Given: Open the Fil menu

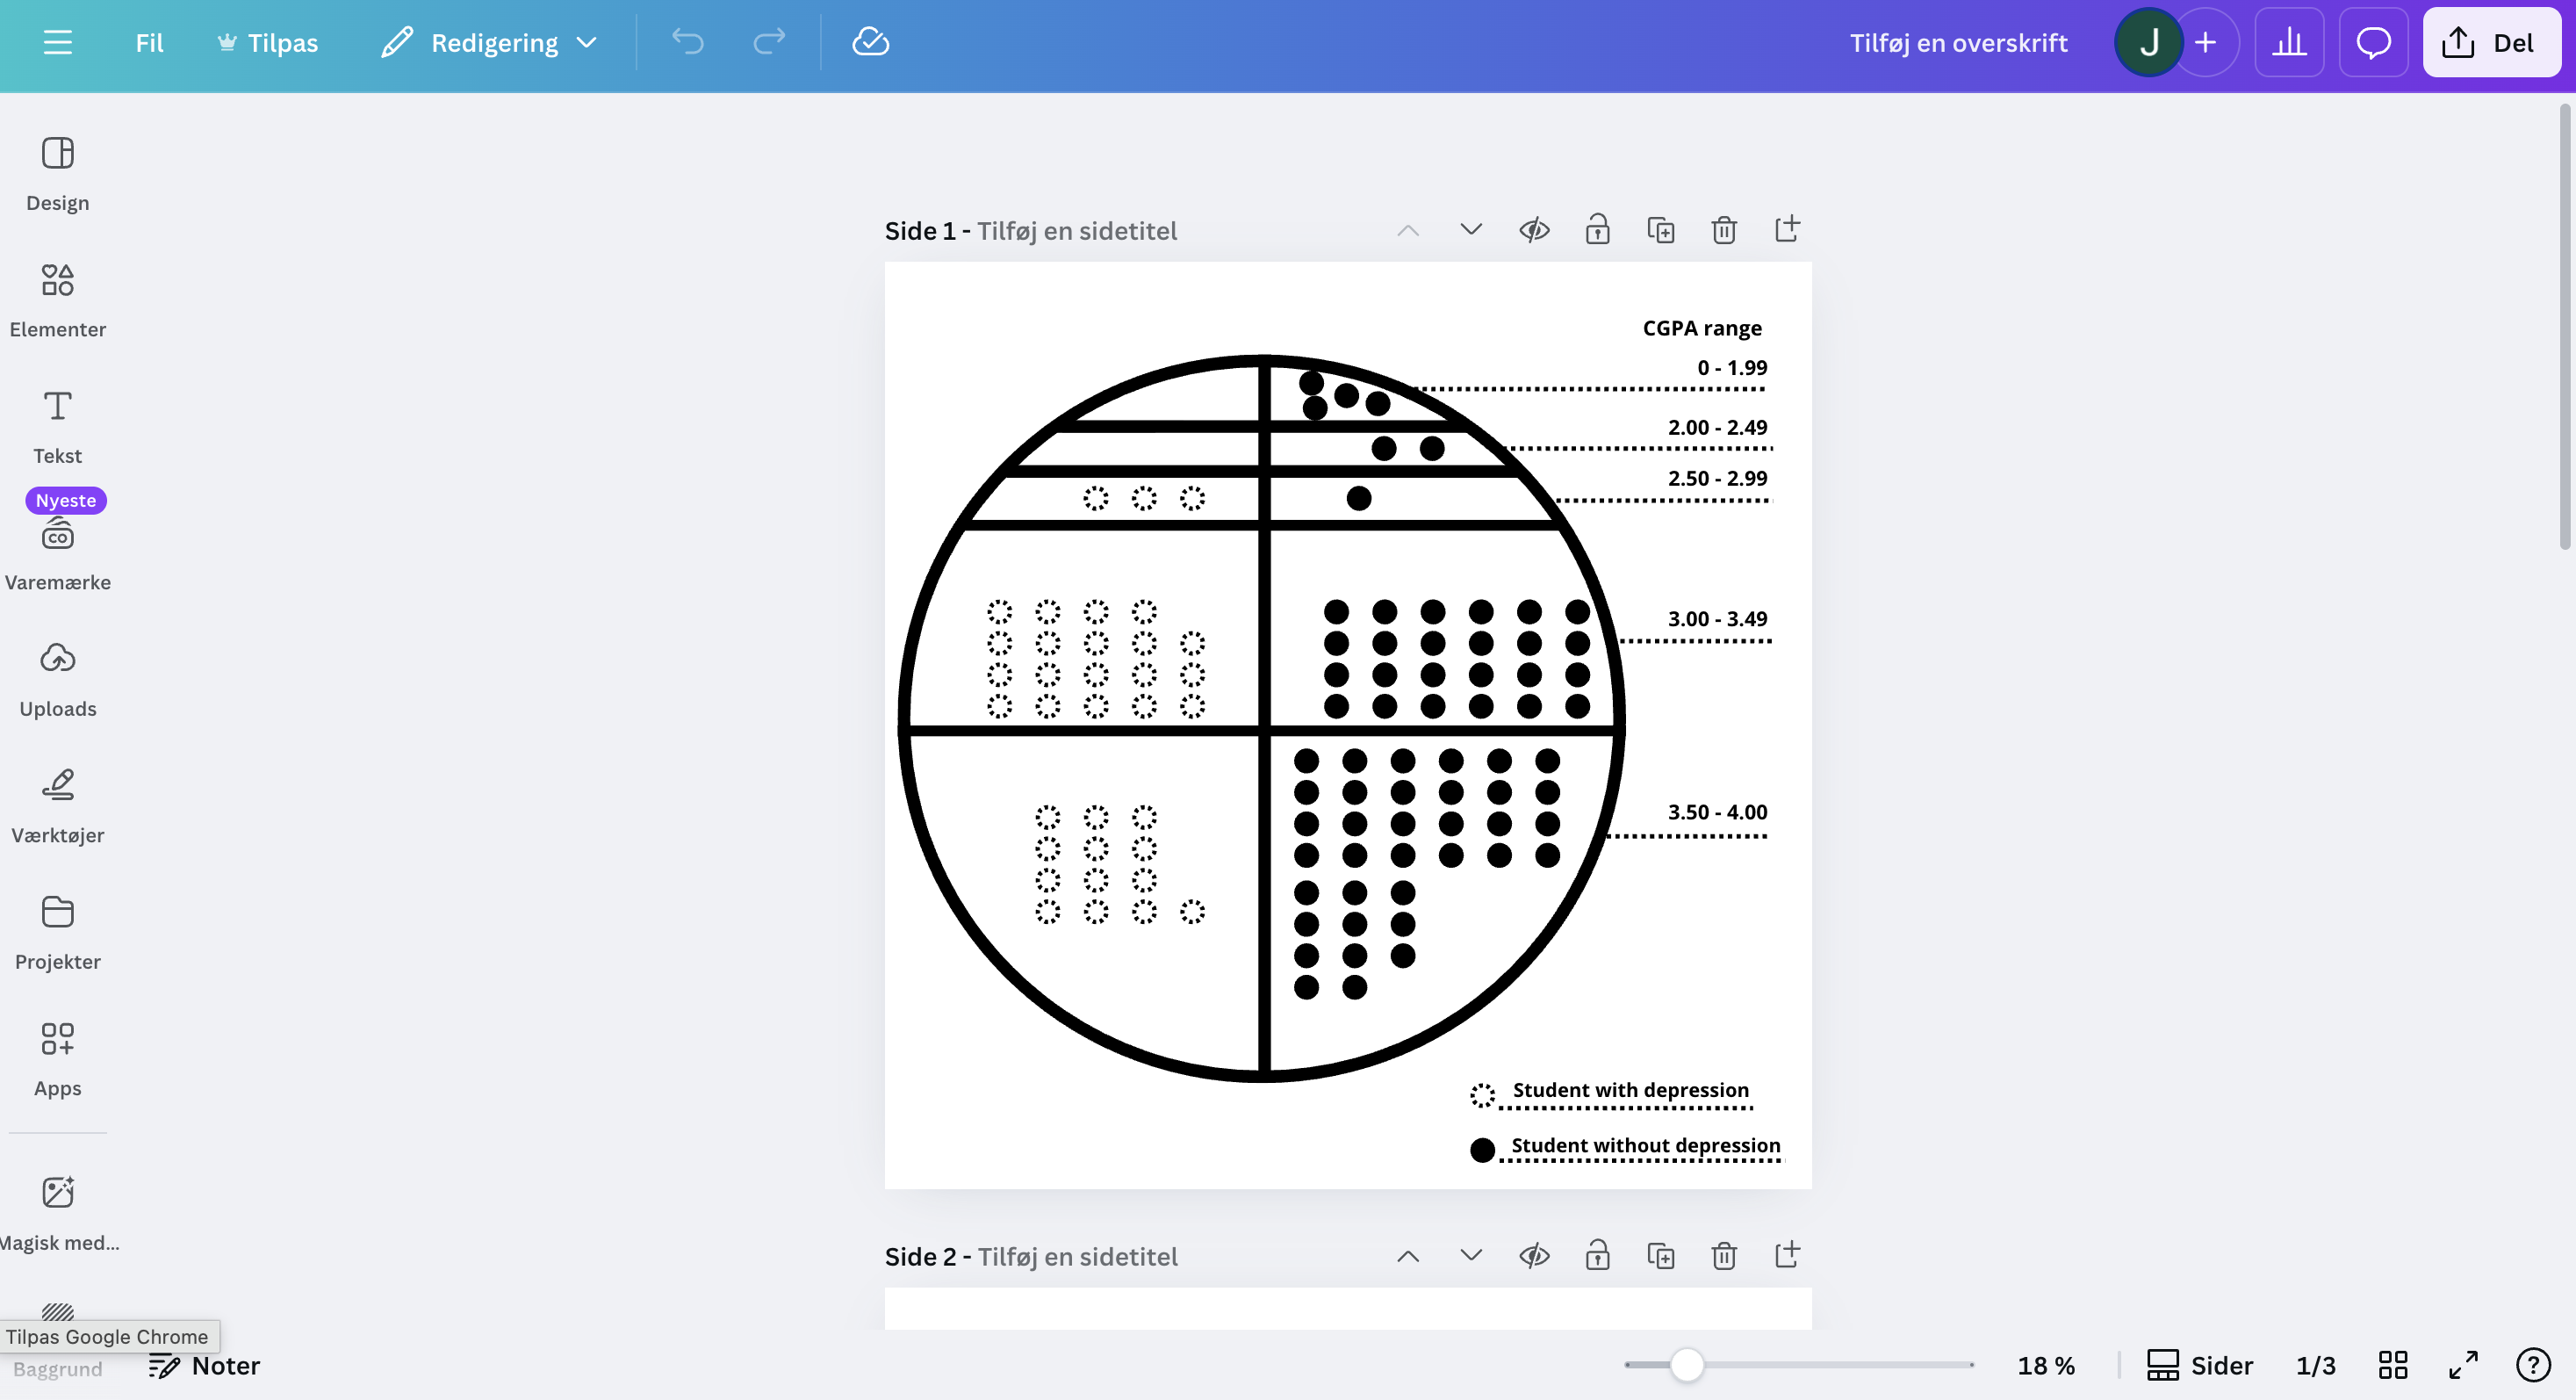Looking at the screenshot, I should [x=150, y=42].
